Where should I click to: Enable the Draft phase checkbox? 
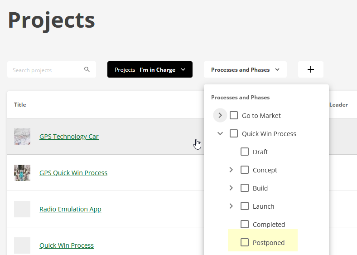click(245, 152)
